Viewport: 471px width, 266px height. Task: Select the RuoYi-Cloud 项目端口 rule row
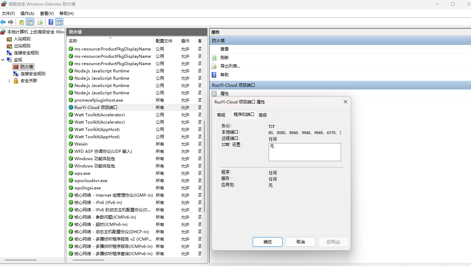click(135, 108)
